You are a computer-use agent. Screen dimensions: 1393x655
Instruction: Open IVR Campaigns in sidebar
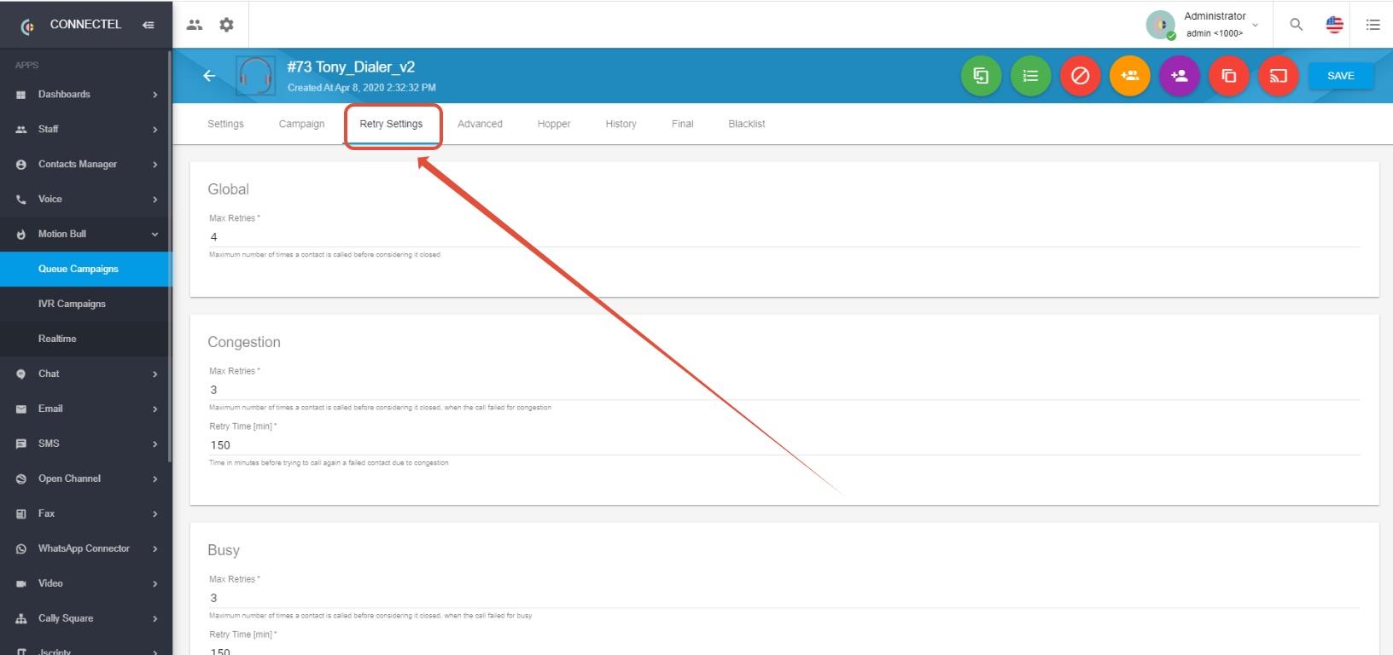(x=85, y=304)
